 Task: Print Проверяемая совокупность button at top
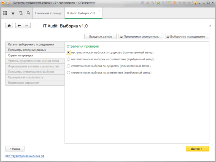141,37
